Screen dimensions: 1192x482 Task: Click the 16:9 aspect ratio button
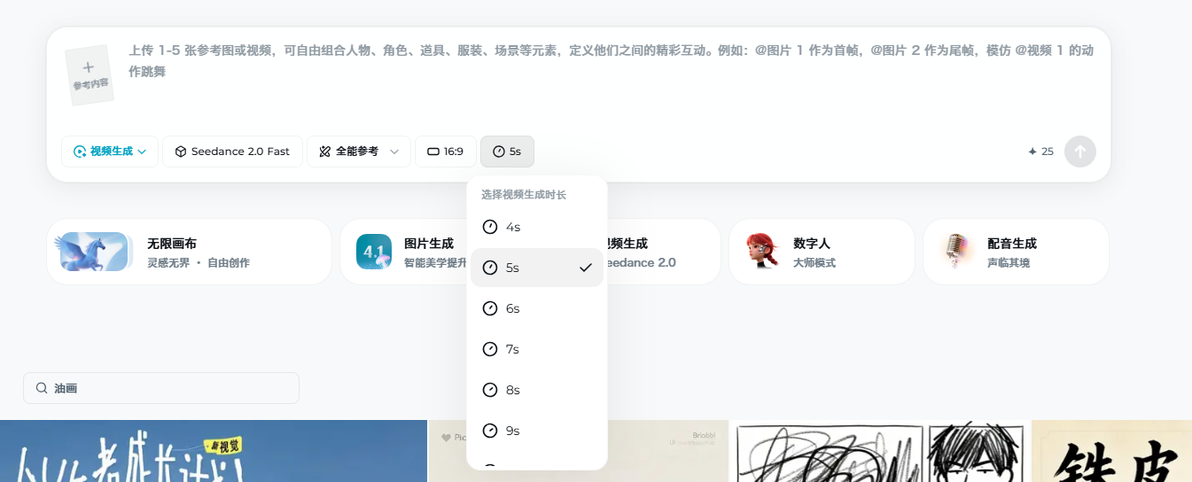(x=446, y=152)
